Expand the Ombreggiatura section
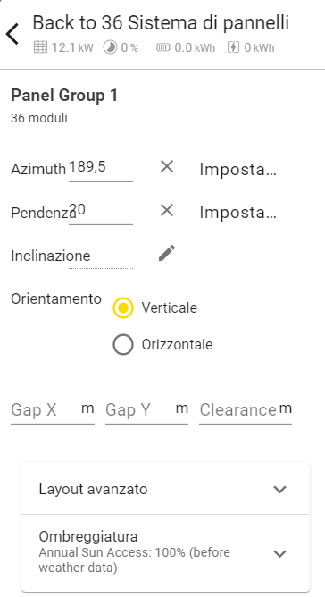 [x=165, y=553]
